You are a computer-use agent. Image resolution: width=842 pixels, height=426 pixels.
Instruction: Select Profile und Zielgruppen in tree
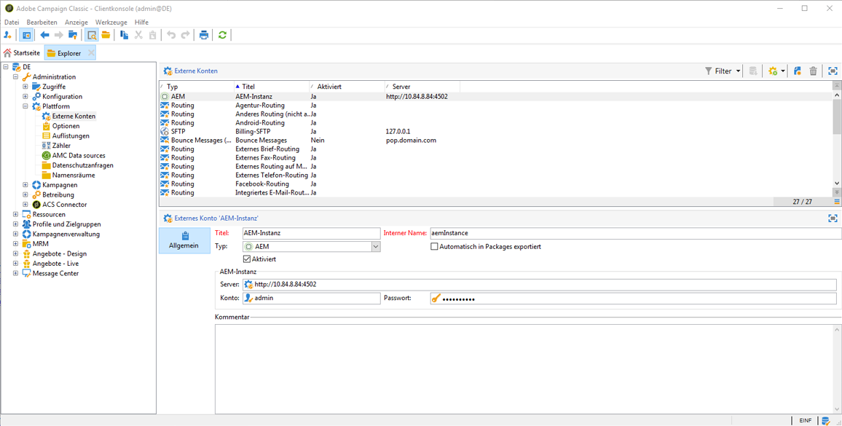[66, 224]
